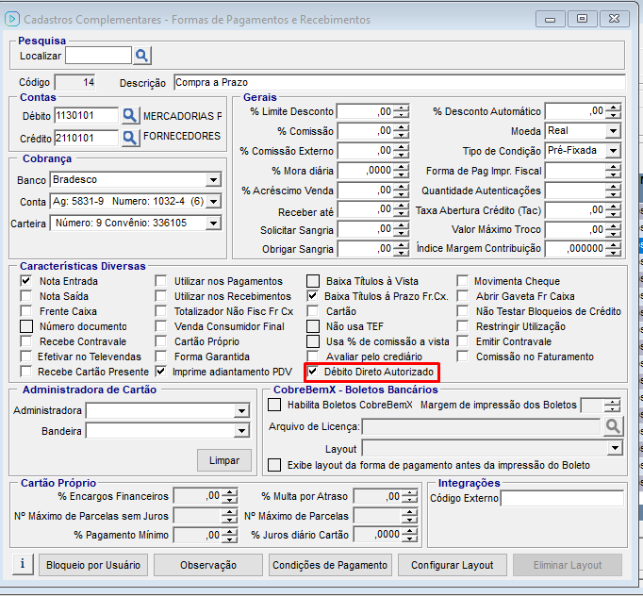Viewport: 643px width, 597px height.
Task: Click the Condições de Pagamento button
Action: coord(329,565)
